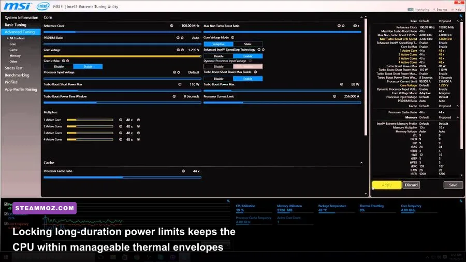This screenshot has width=466, height=262.
Task: Select Memory under Advanced Tuning
Action: click(15, 56)
